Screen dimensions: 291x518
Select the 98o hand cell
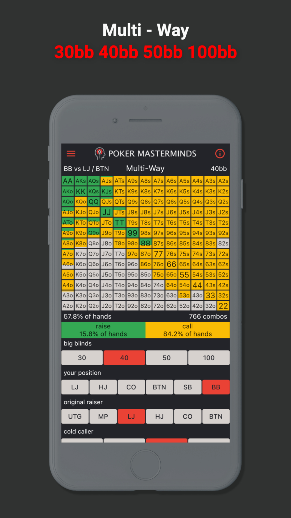(132, 243)
